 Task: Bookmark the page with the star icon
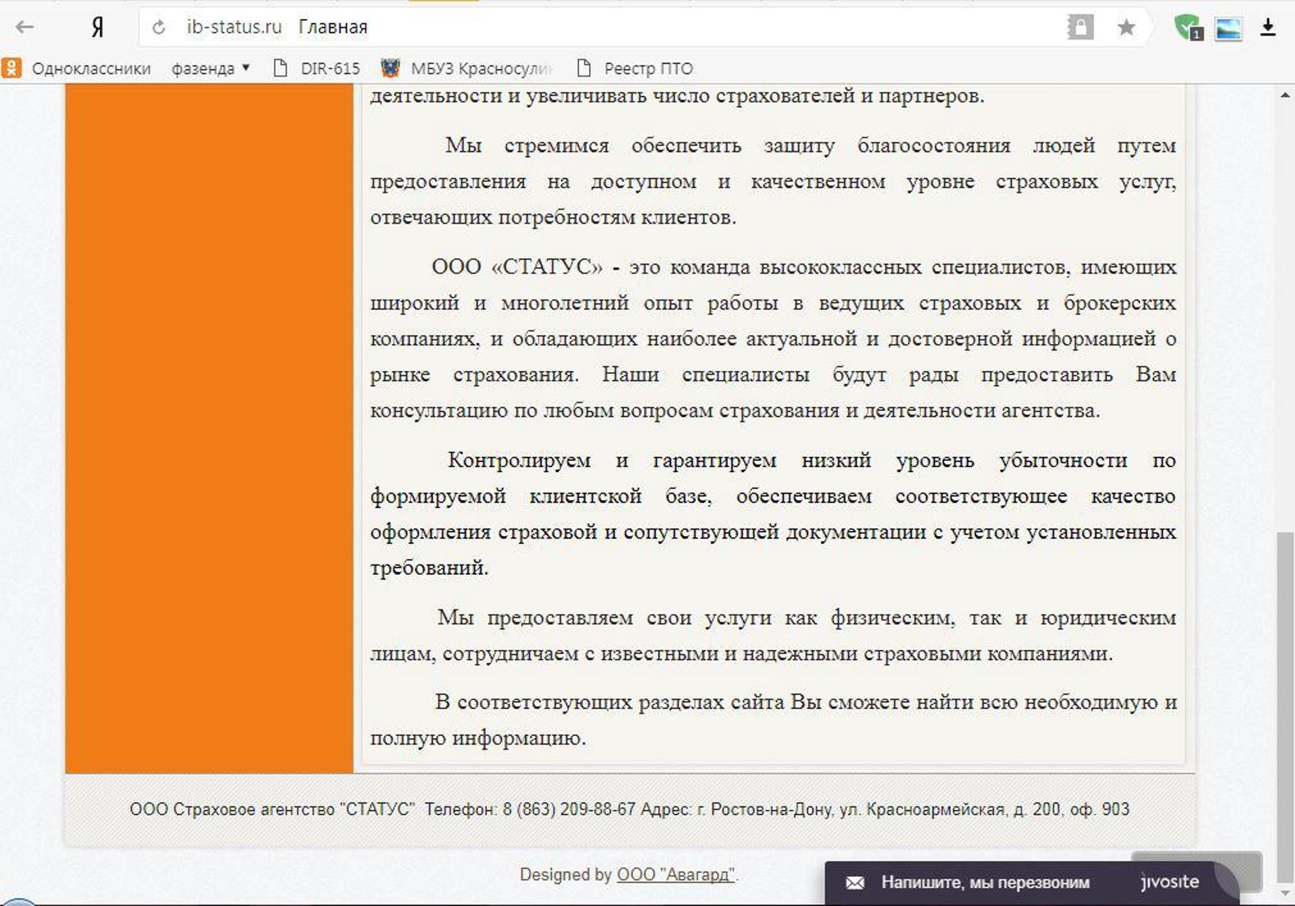[x=1126, y=27]
